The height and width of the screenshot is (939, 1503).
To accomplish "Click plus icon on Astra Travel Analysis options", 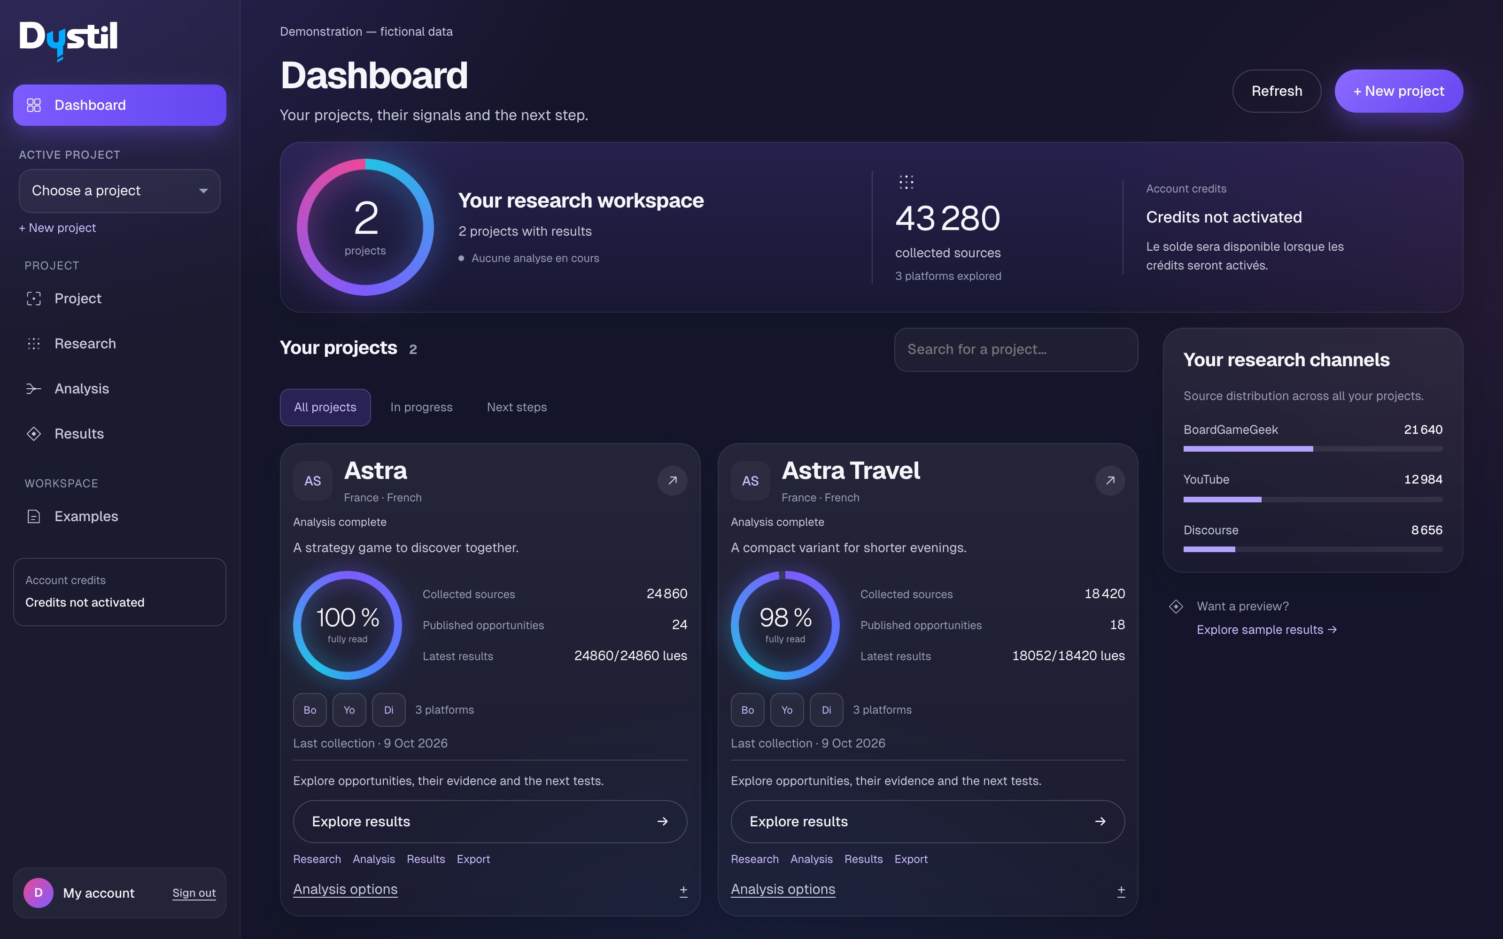I will pos(1121,891).
